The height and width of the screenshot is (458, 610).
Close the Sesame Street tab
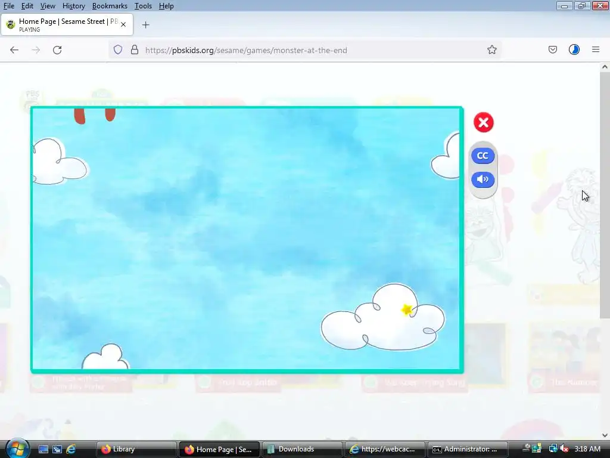[123, 24]
